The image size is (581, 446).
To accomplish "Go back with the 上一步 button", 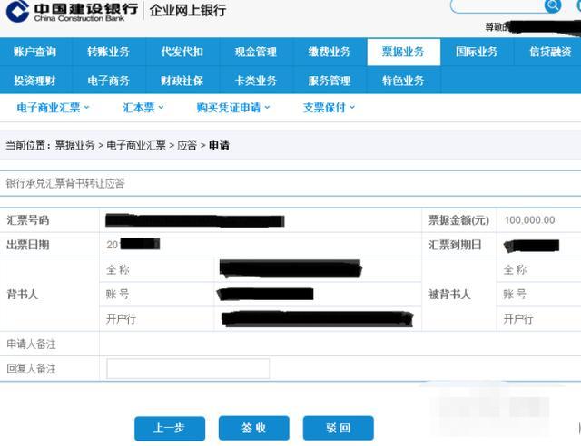I will (x=170, y=428).
